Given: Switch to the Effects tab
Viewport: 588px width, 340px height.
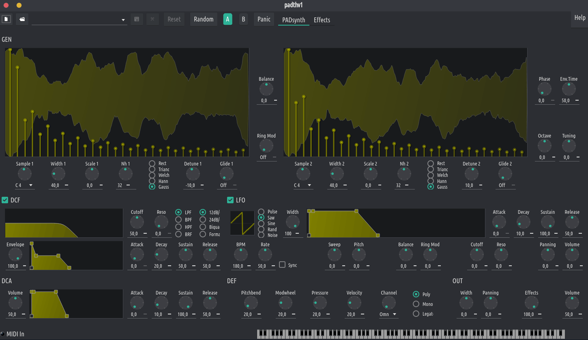Looking at the screenshot, I should (322, 20).
